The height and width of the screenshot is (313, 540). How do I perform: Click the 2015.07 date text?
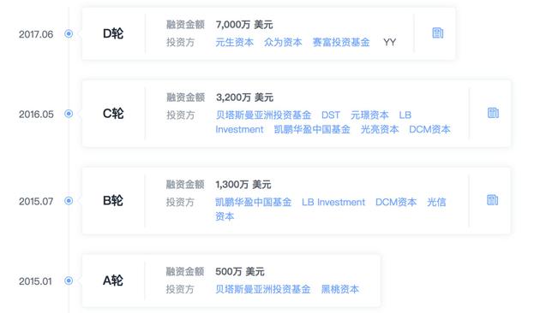pyautogui.click(x=36, y=201)
